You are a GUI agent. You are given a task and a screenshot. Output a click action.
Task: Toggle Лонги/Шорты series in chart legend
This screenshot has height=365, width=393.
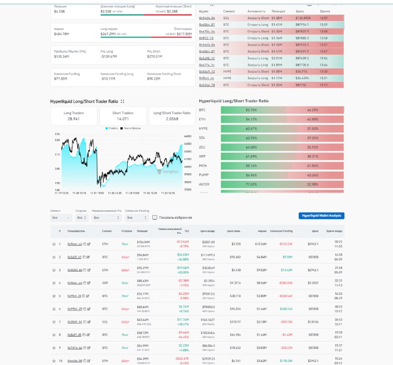(x=129, y=129)
